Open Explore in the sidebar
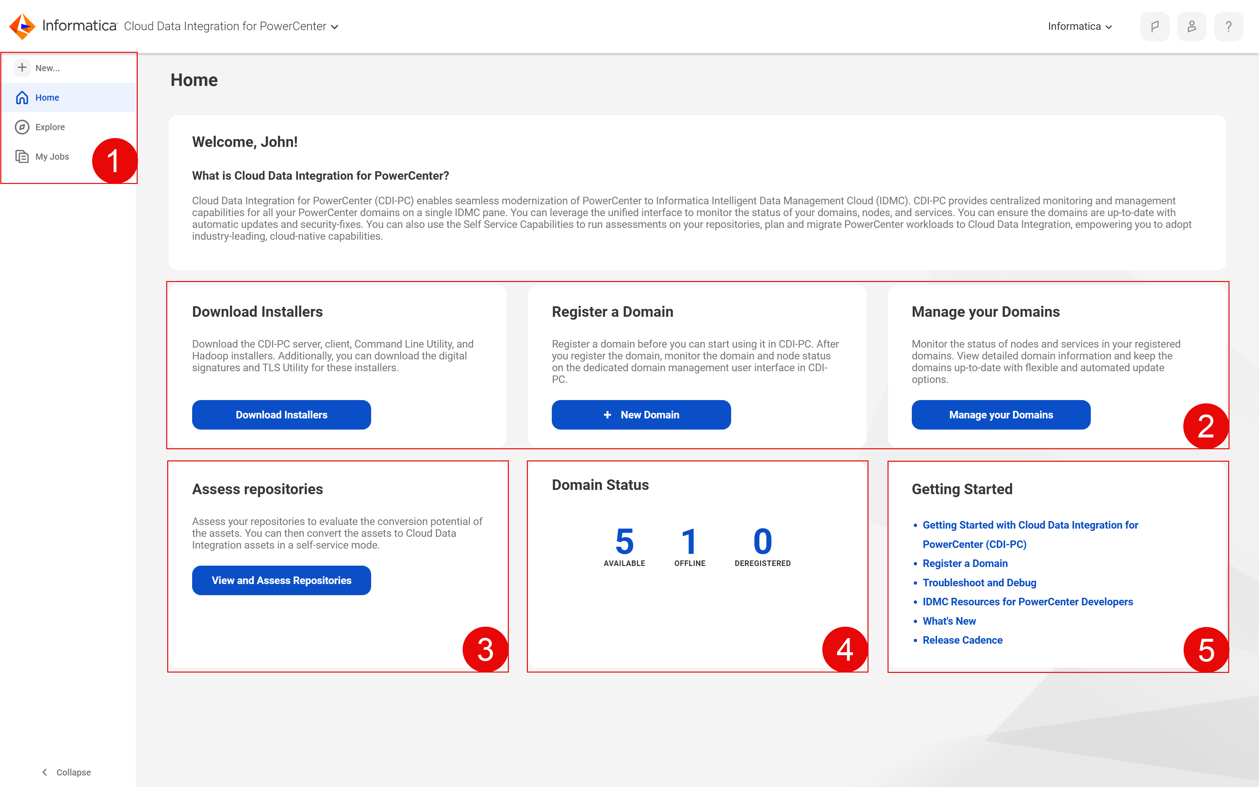1259x787 pixels. pyautogui.click(x=69, y=127)
